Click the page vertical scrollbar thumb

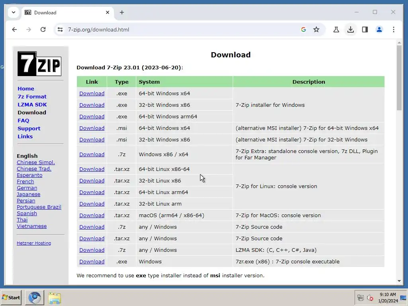pos(399,78)
